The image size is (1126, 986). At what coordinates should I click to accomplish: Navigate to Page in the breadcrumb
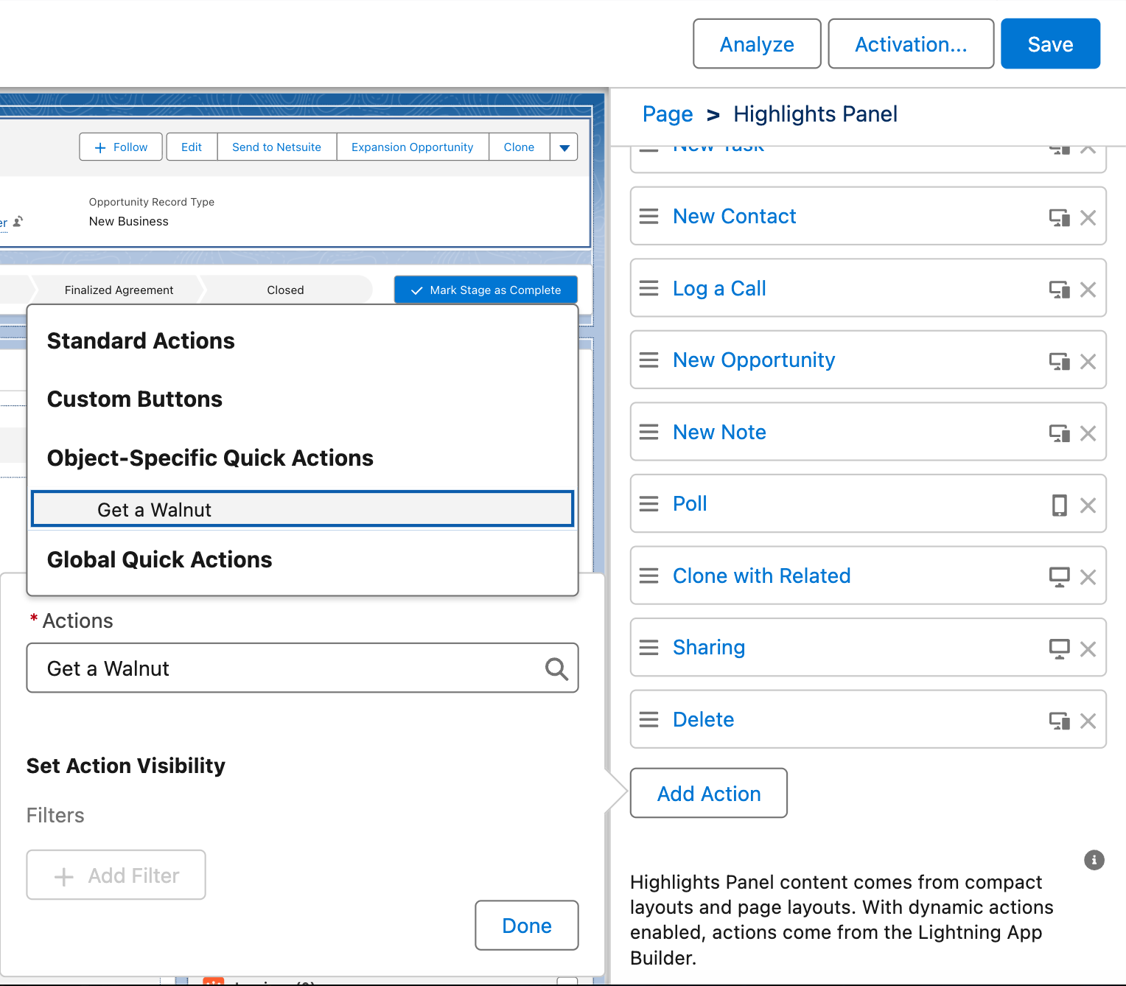pos(667,114)
